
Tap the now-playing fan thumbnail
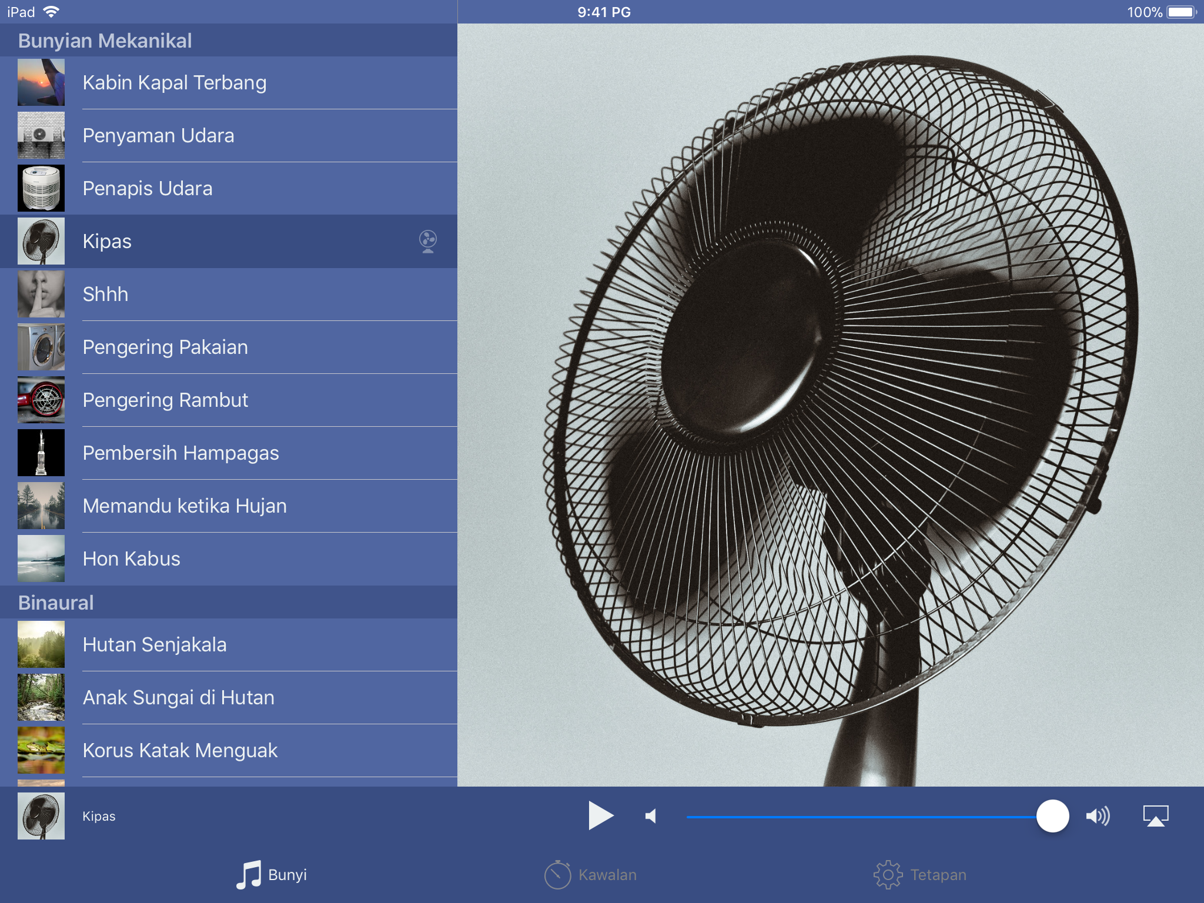coord(41,816)
